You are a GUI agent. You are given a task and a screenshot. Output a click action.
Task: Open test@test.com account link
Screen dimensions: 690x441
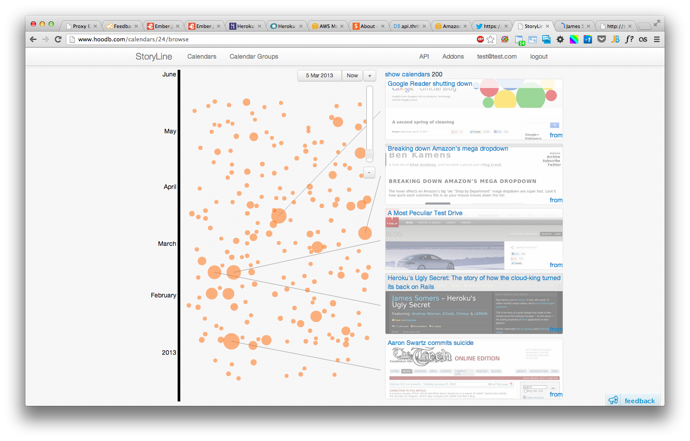coord(497,56)
